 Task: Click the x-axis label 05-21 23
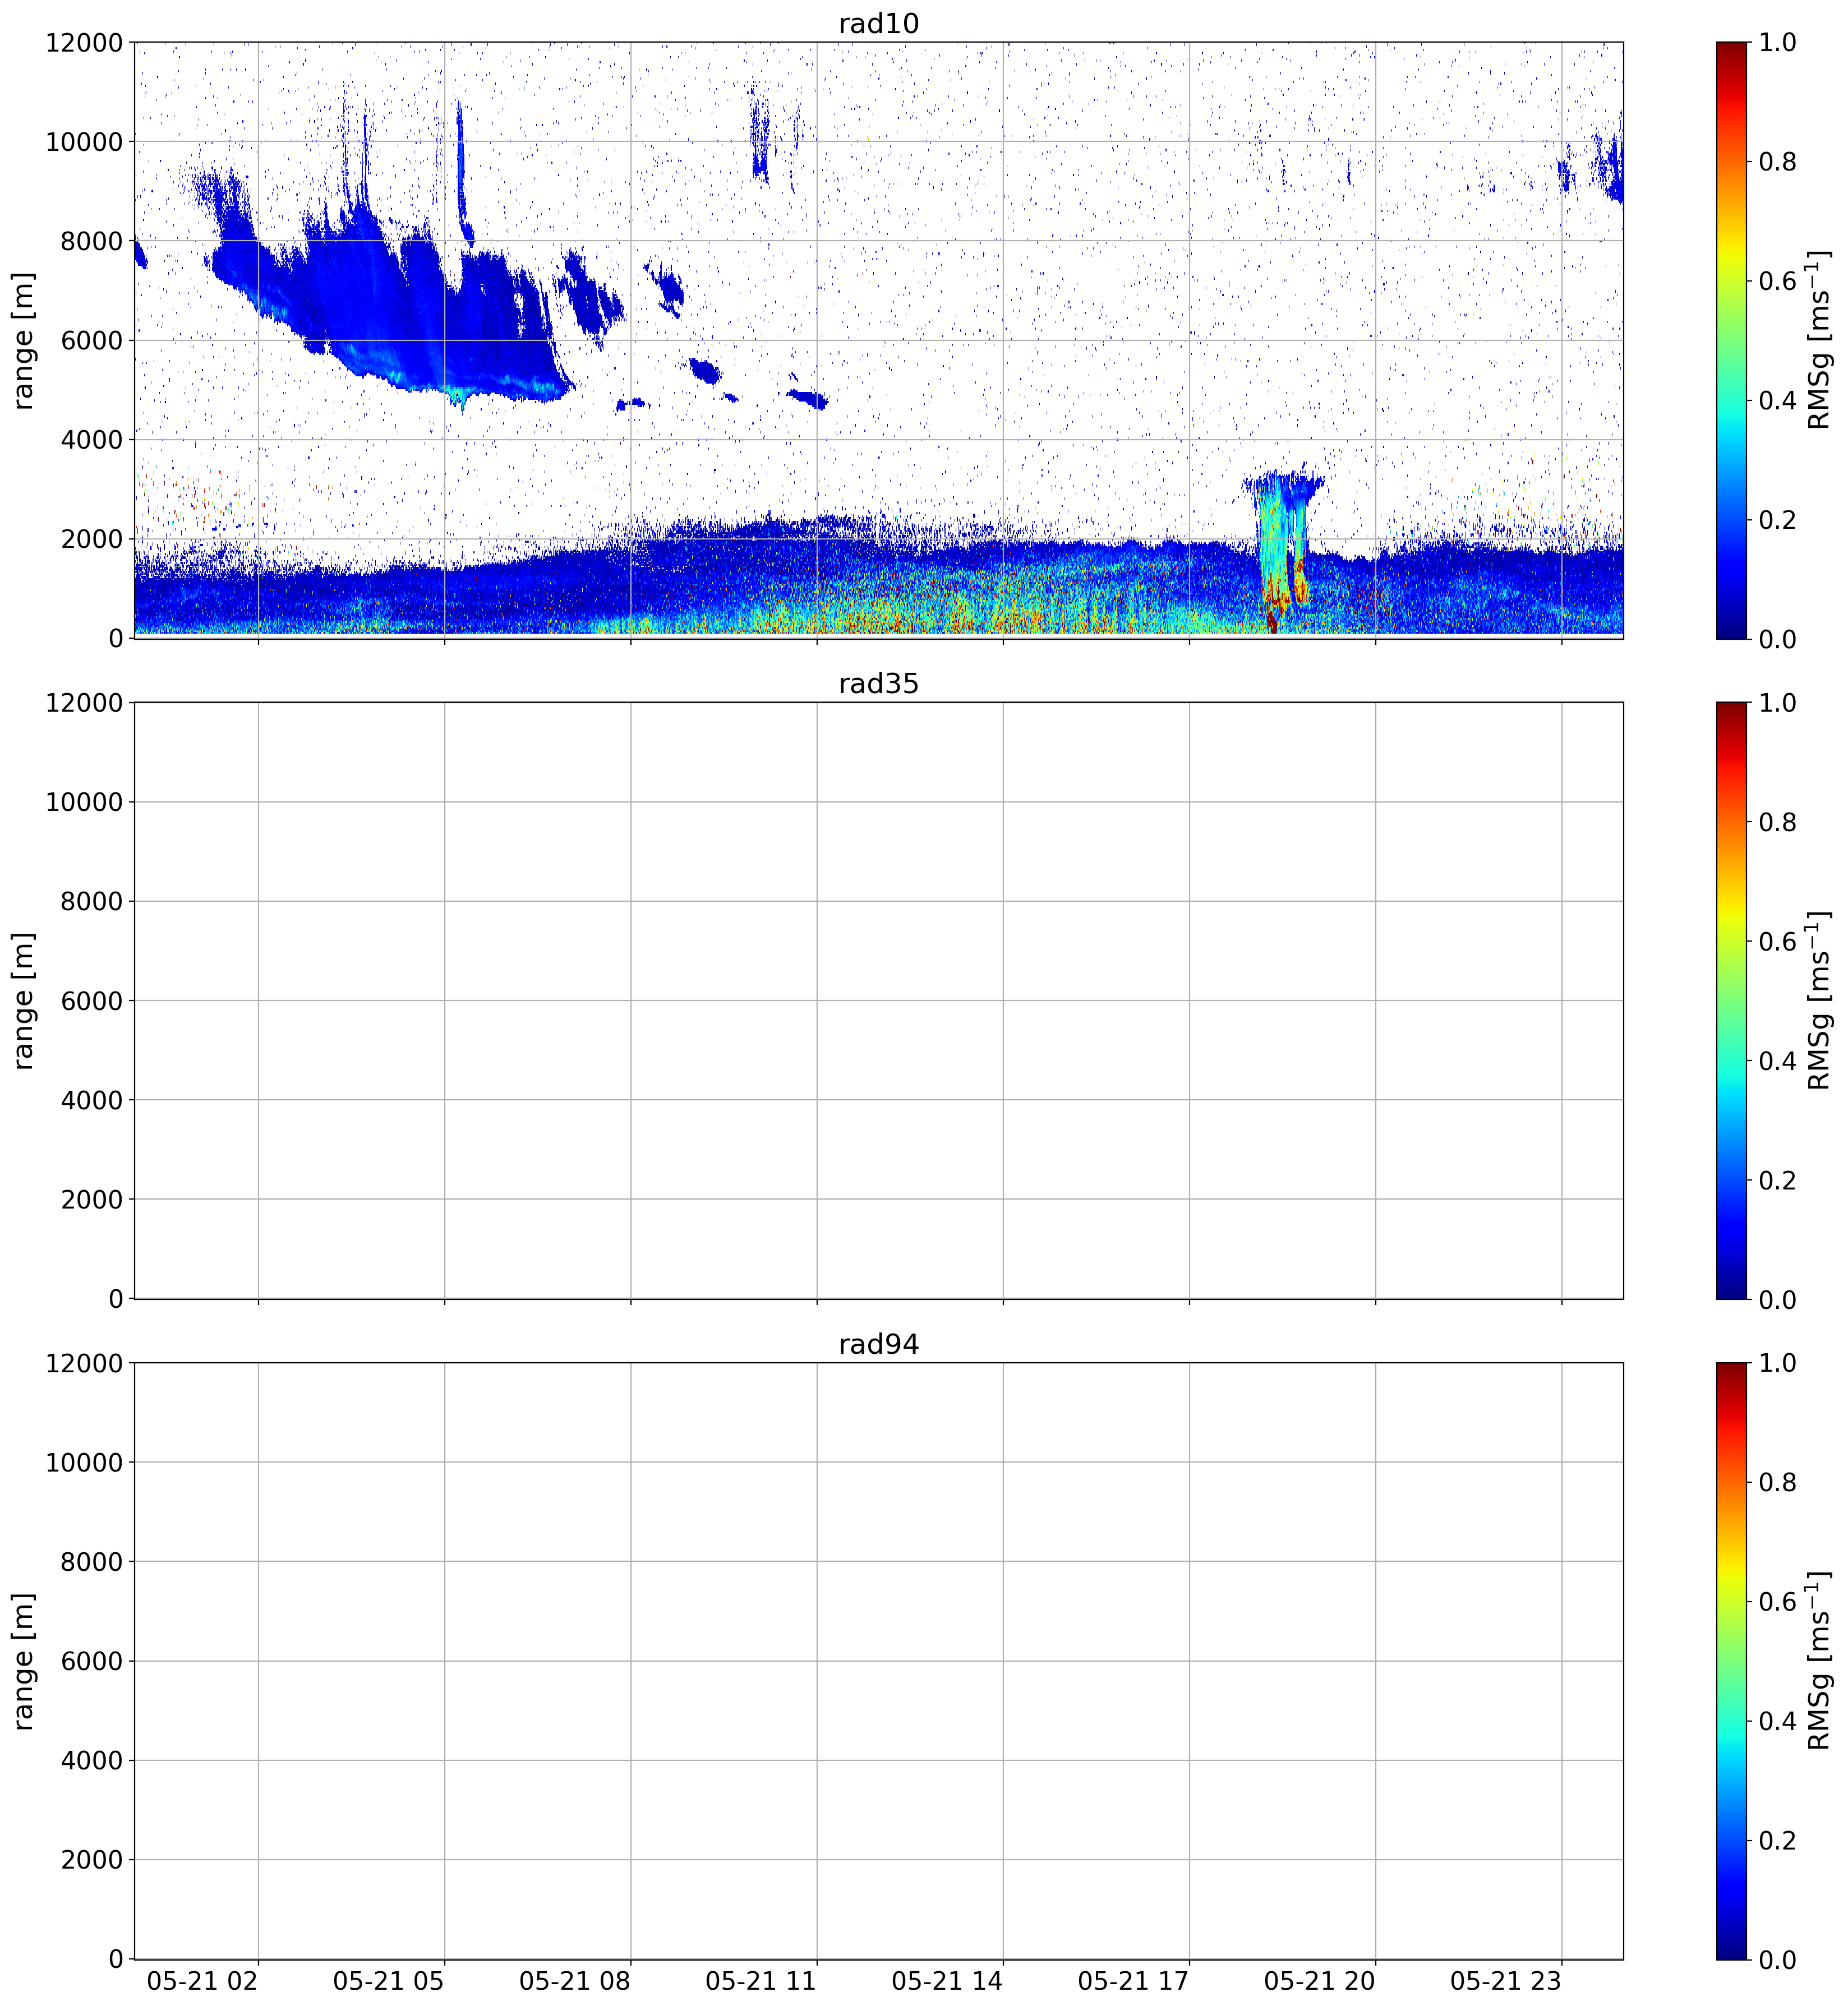click(x=1505, y=1981)
